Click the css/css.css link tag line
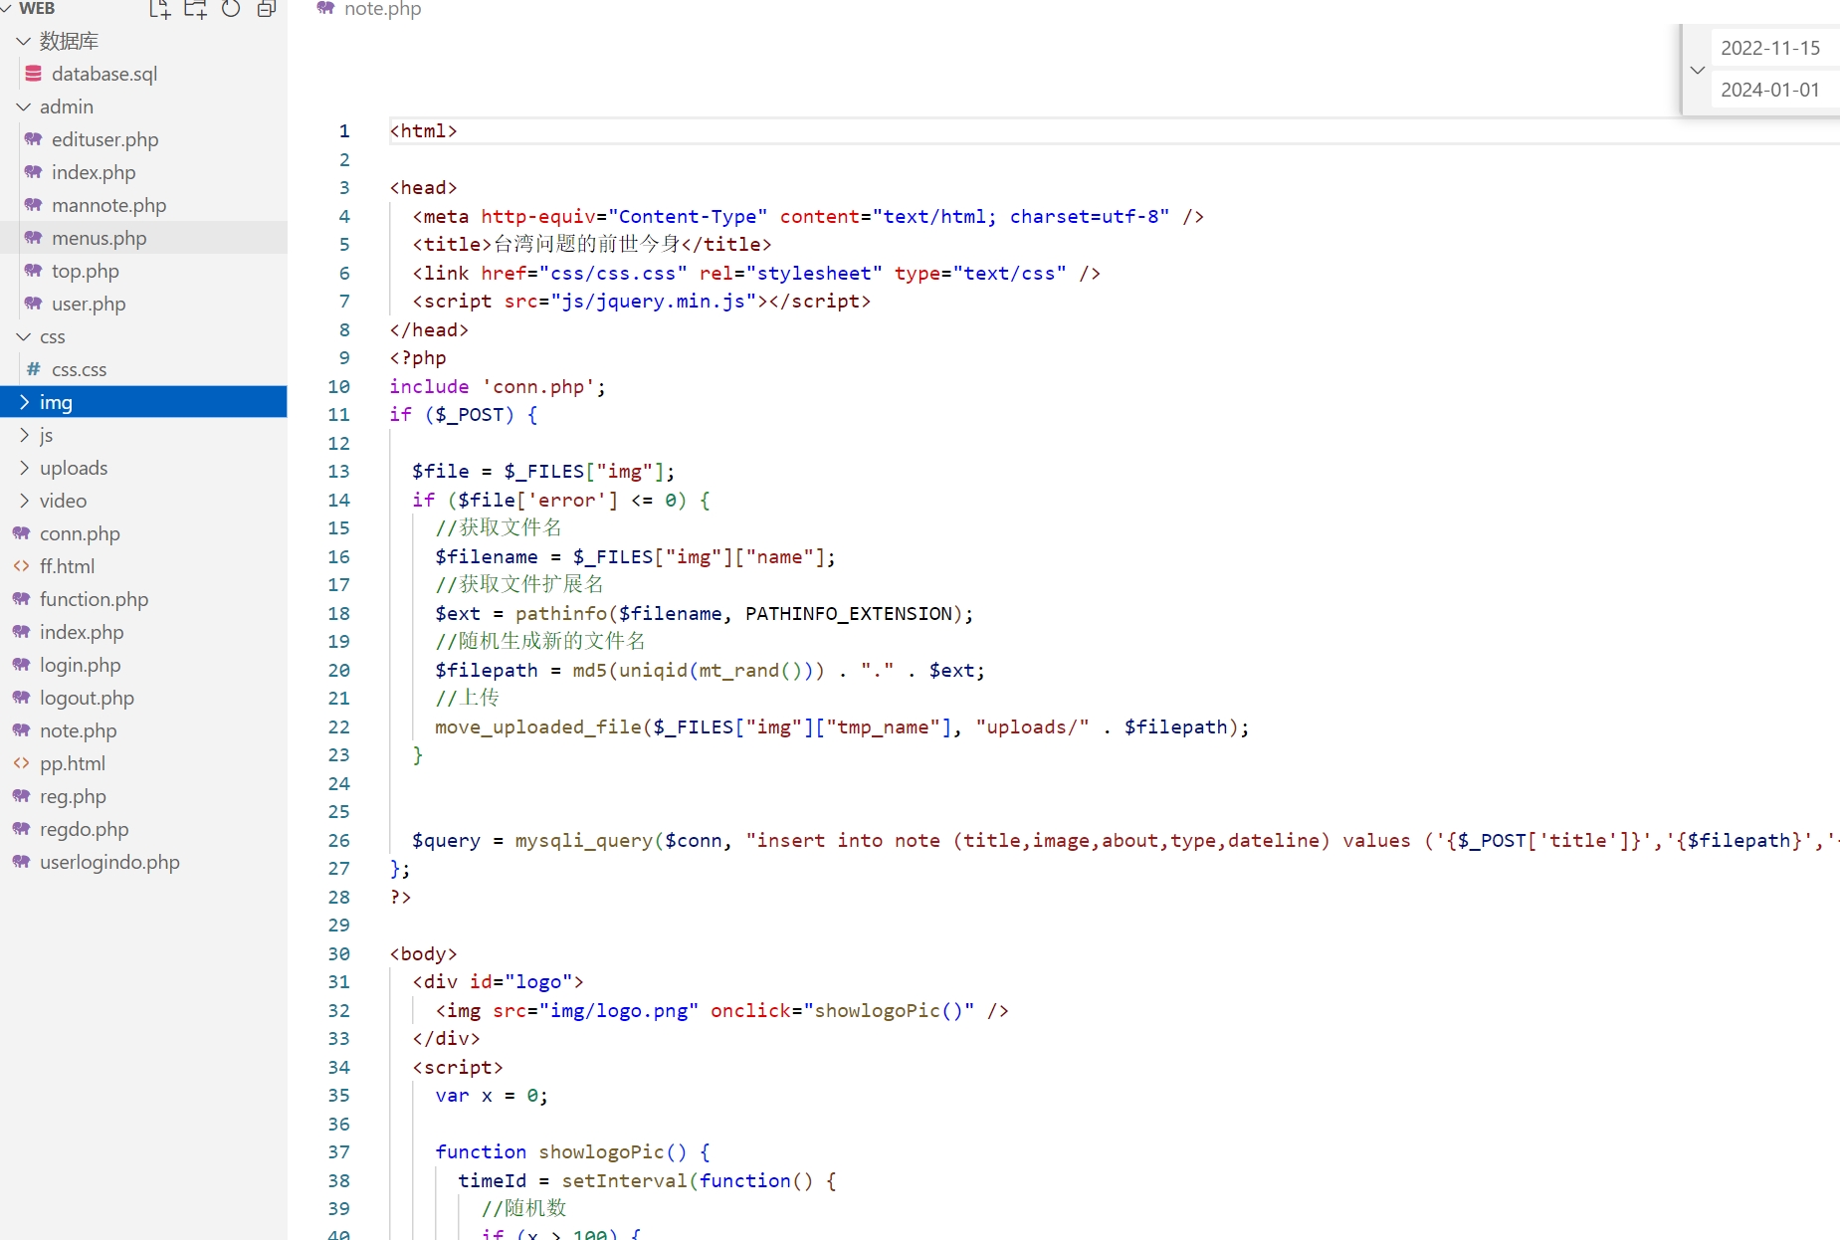 click(x=756, y=274)
